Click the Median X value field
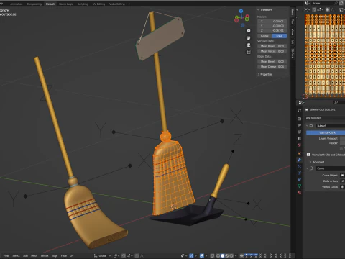 coord(272,22)
